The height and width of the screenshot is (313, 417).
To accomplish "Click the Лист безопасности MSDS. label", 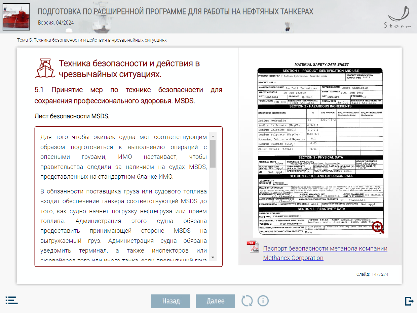I will click(x=72, y=116).
